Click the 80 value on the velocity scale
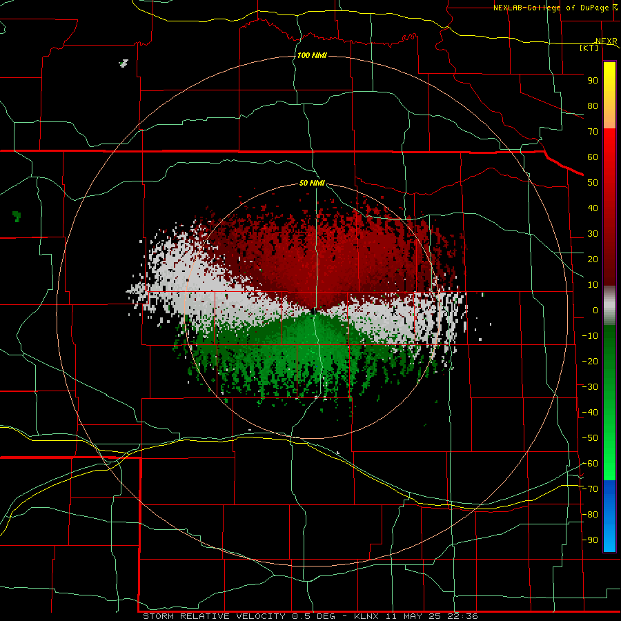The image size is (621, 621). tap(593, 106)
